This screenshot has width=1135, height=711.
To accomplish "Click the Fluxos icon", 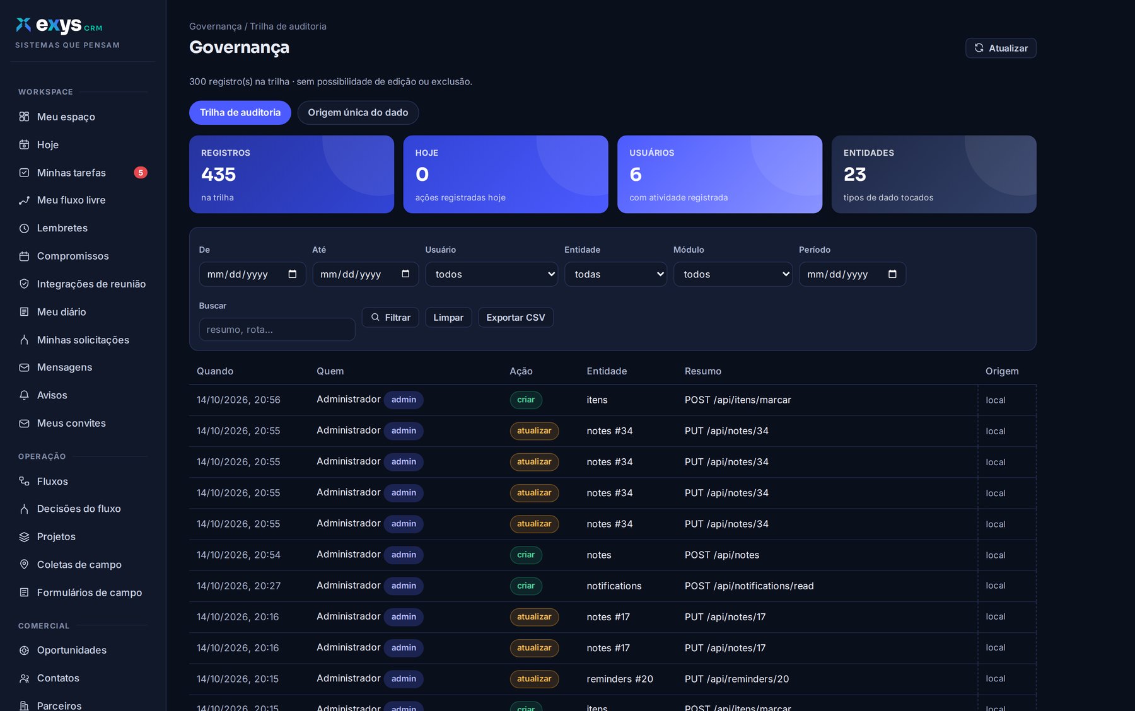I will click(24, 481).
